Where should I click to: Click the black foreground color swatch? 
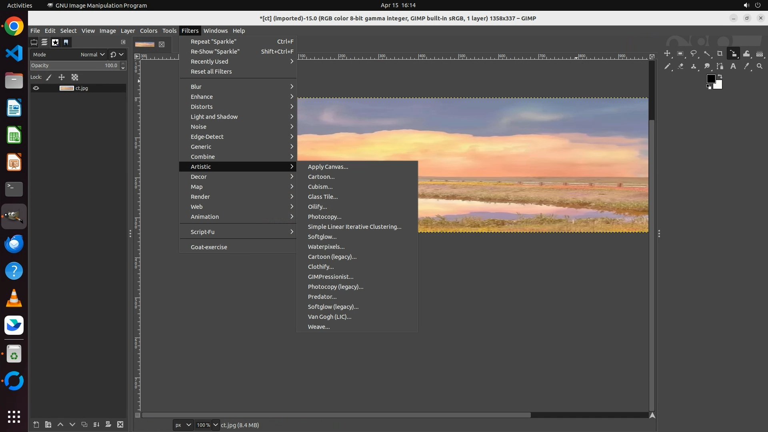(711, 79)
